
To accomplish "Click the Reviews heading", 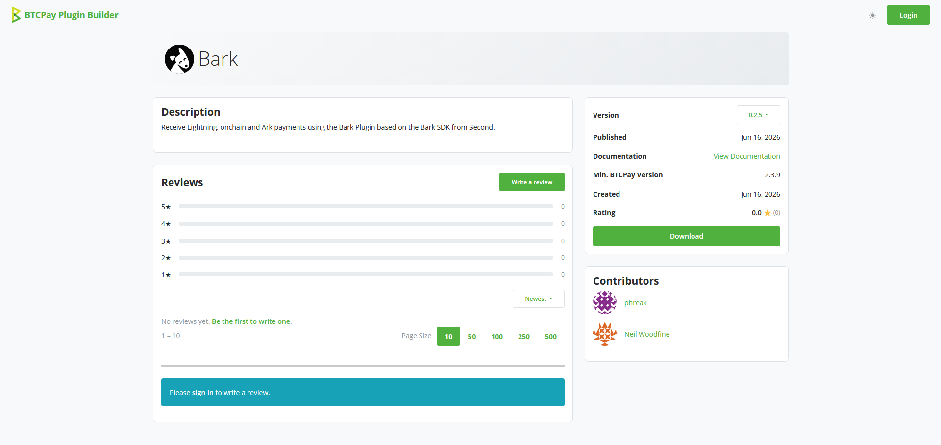I will [x=182, y=182].
